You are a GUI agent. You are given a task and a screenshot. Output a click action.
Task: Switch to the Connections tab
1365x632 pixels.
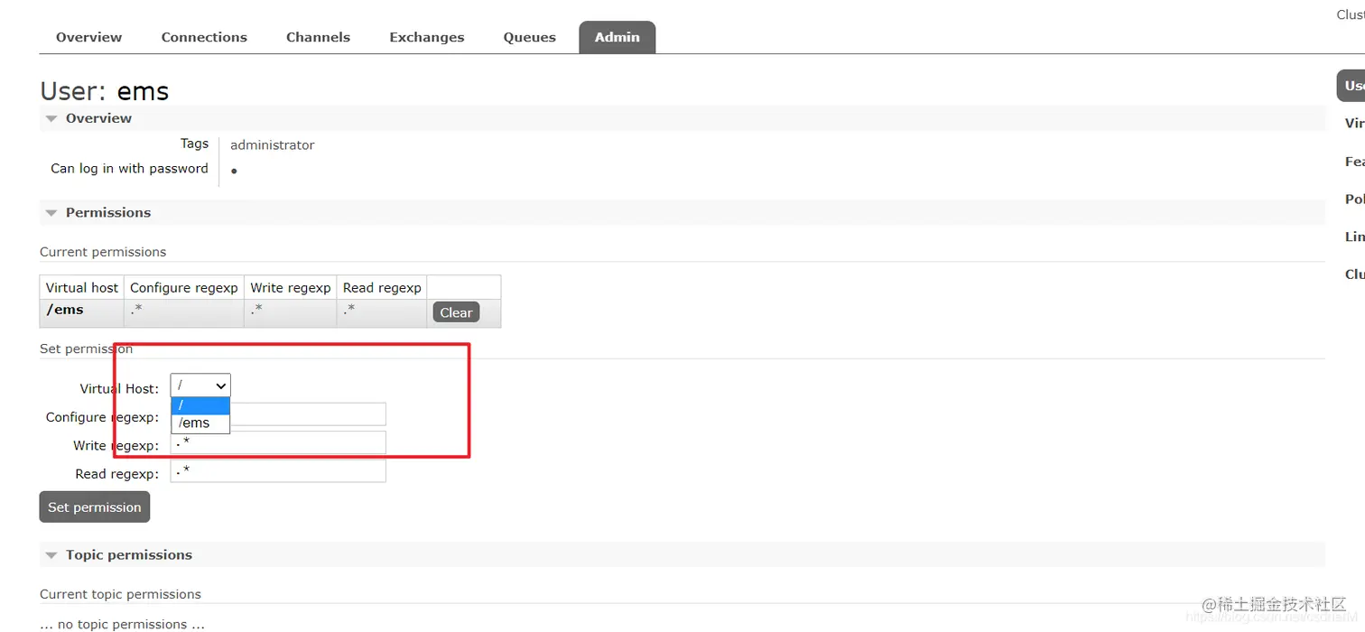coord(204,37)
